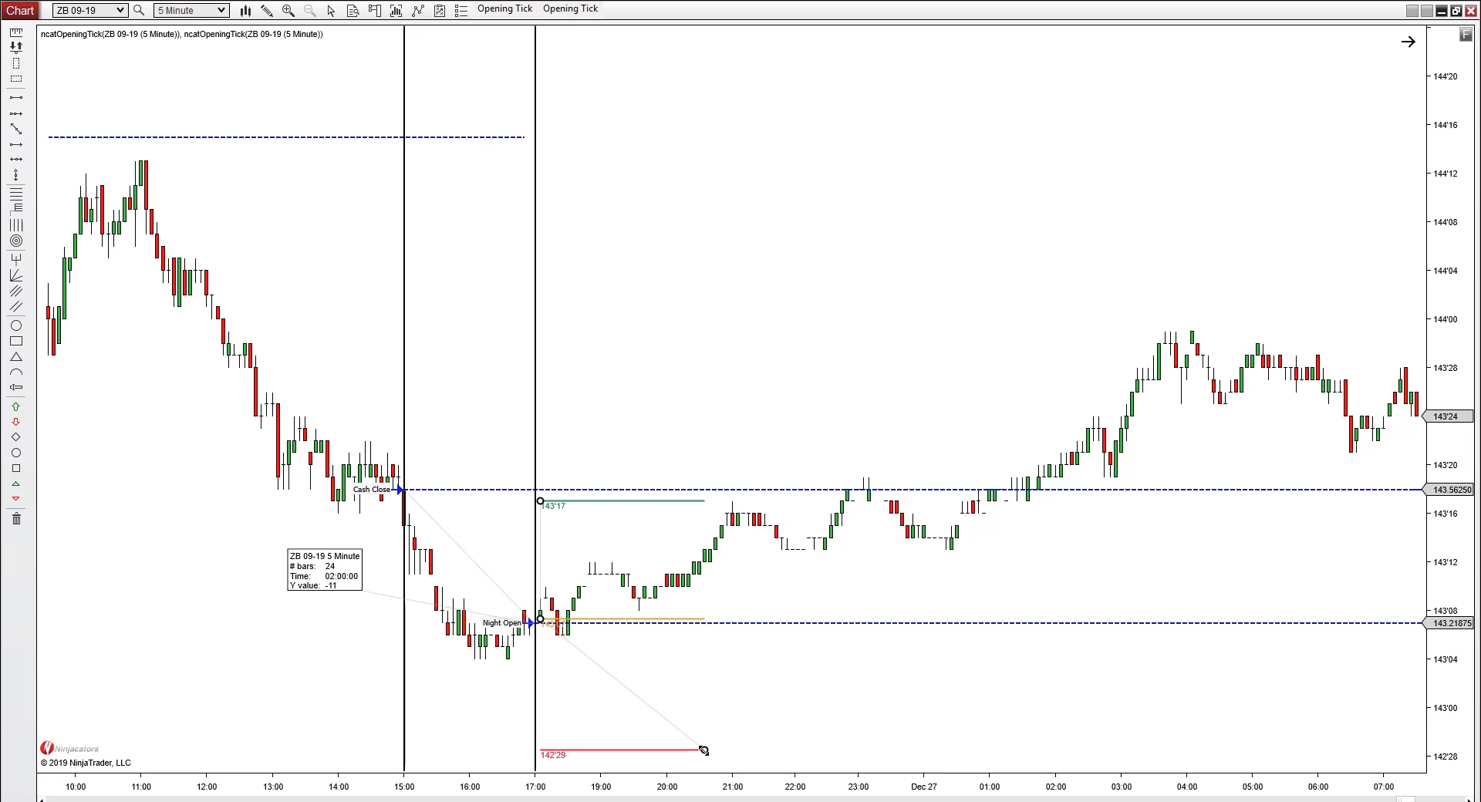Screen dimensions: 1481x802
Task: Open the bar chart style icon
Action: [x=245, y=10]
